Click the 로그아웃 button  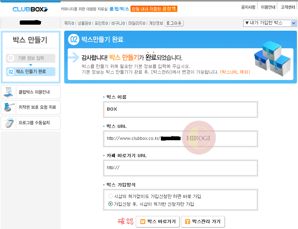coord(174,23)
